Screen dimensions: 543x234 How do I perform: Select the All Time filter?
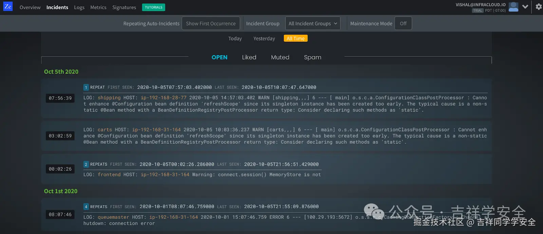(x=296, y=38)
